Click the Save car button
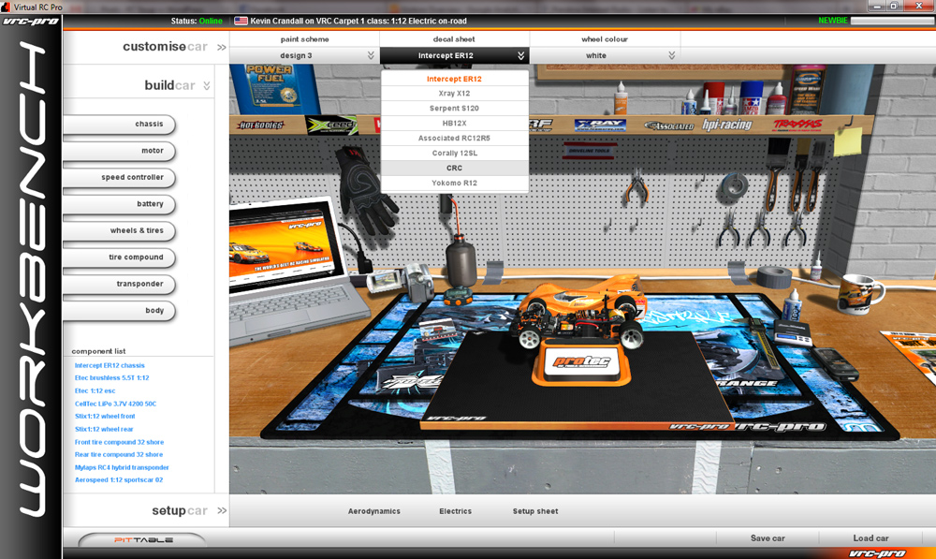The height and width of the screenshot is (559, 936). [768, 538]
